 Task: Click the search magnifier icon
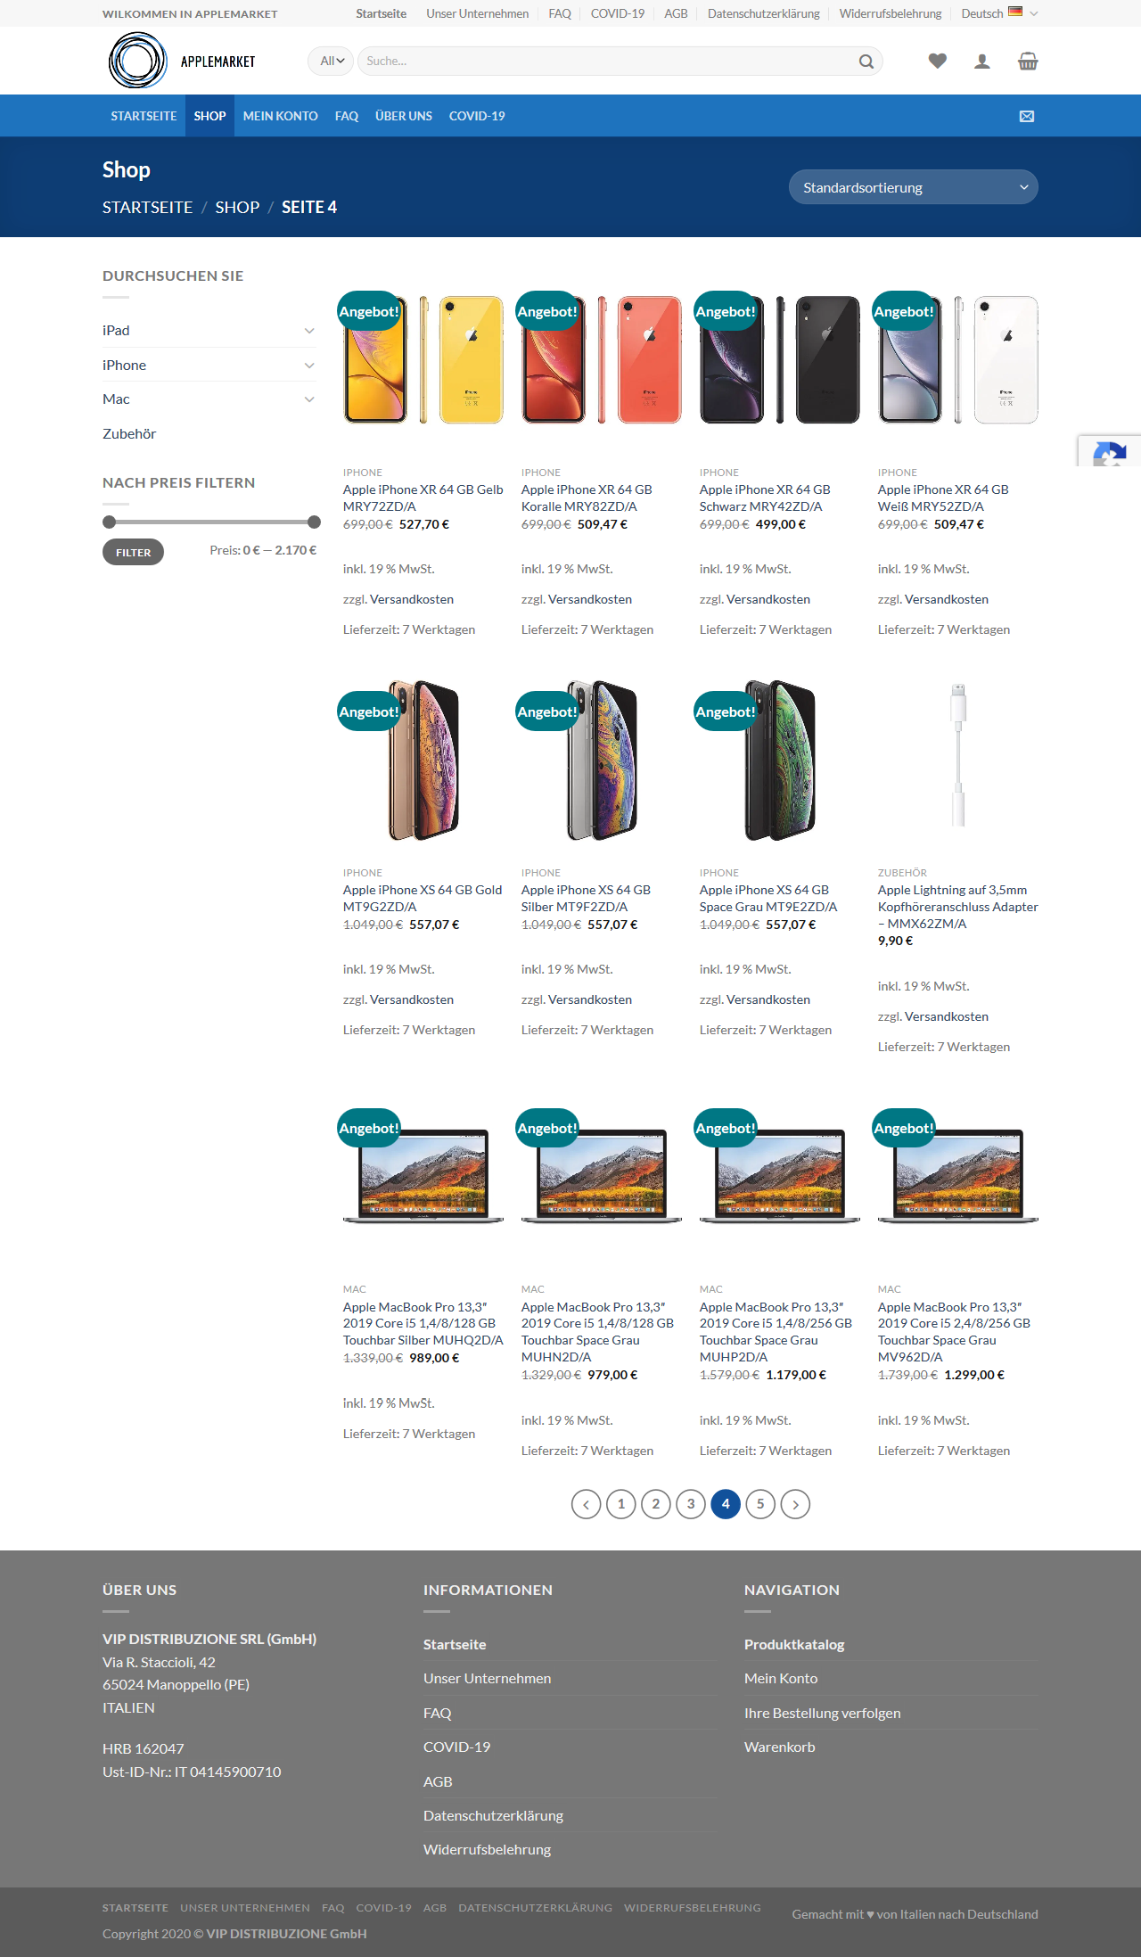pos(866,62)
